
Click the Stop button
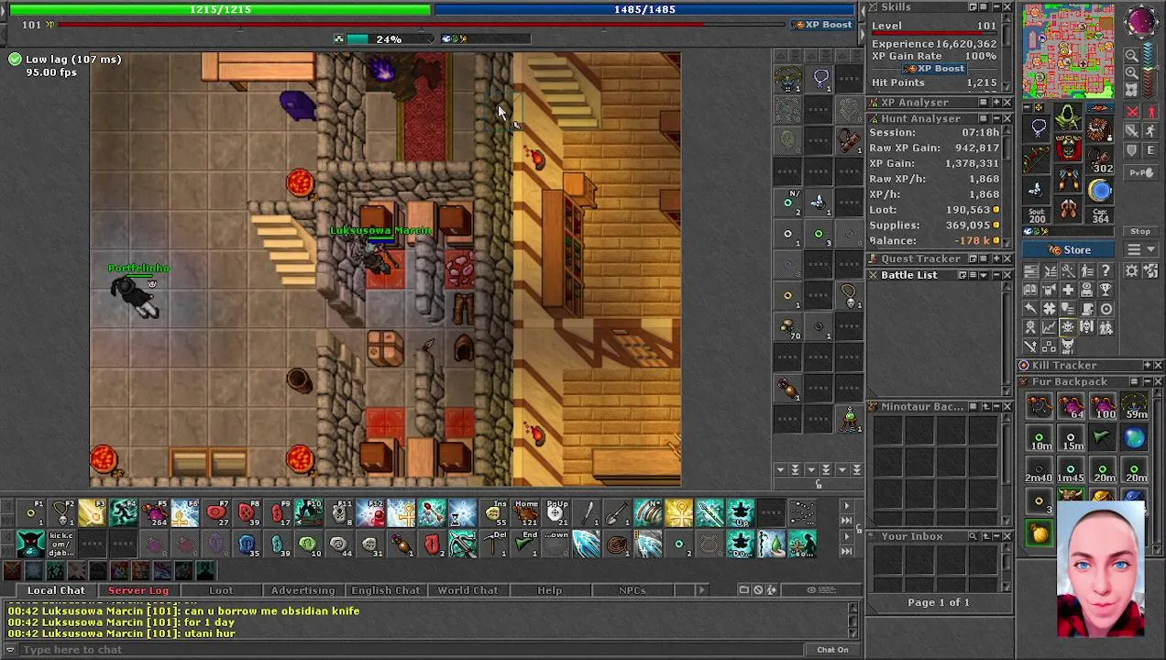[x=1140, y=232]
